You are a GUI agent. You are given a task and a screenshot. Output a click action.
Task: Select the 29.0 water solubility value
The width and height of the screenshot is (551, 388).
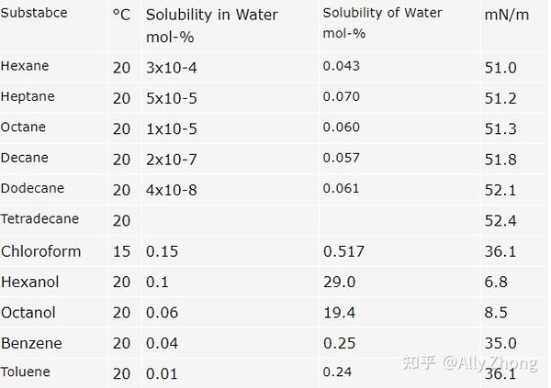340,282
